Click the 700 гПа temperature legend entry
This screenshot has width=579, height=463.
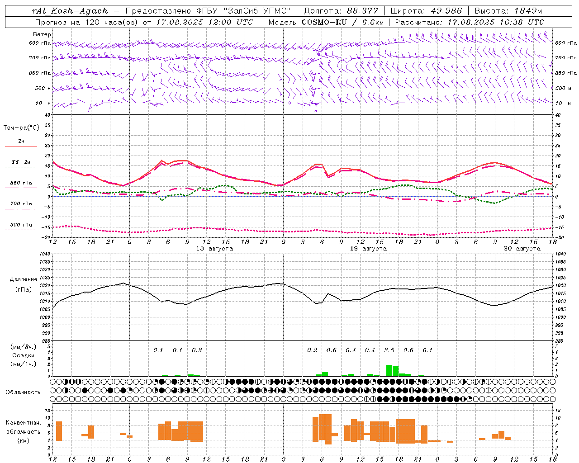tap(21, 204)
